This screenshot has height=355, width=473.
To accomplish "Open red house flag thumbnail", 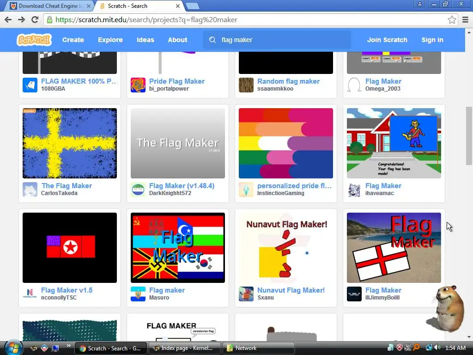I will tap(394, 143).
